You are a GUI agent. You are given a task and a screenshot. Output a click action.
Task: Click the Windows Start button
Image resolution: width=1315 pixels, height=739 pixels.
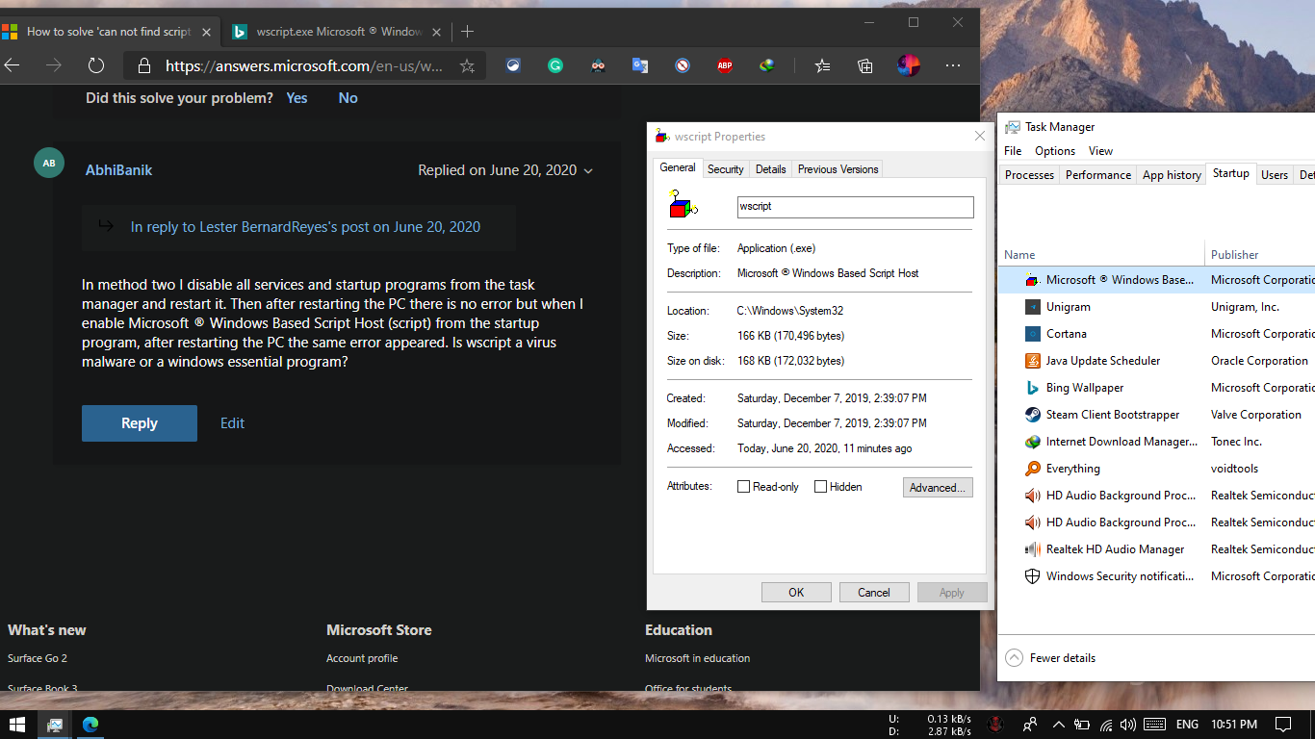click(x=17, y=724)
